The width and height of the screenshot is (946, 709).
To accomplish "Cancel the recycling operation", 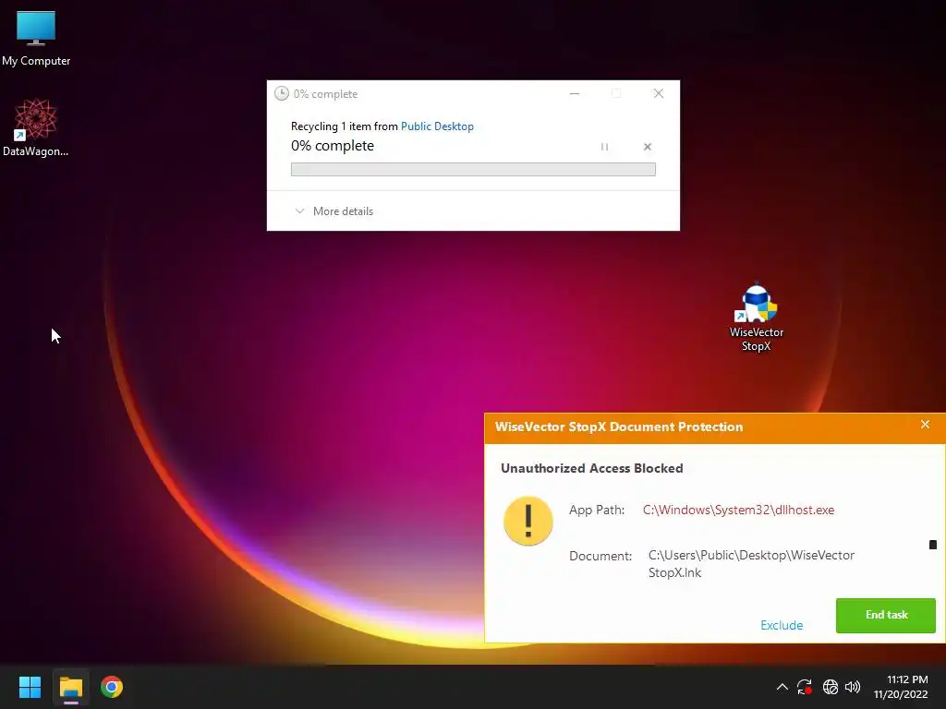I will tap(648, 147).
